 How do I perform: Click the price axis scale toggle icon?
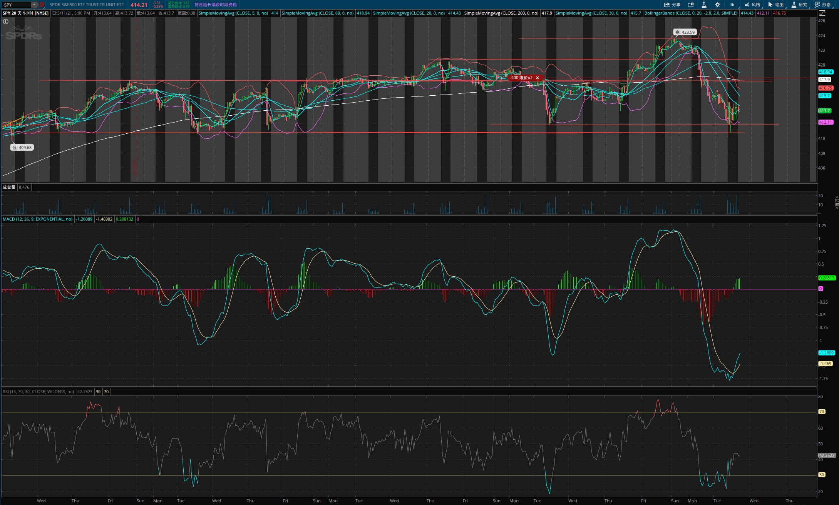click(822, 13)
